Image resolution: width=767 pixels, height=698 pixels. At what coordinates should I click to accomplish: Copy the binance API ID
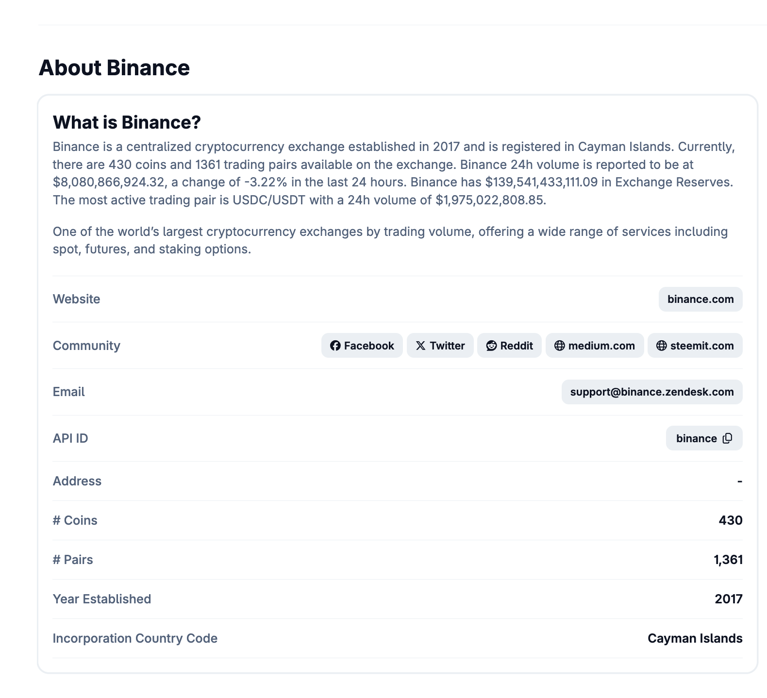coord(727,438)
